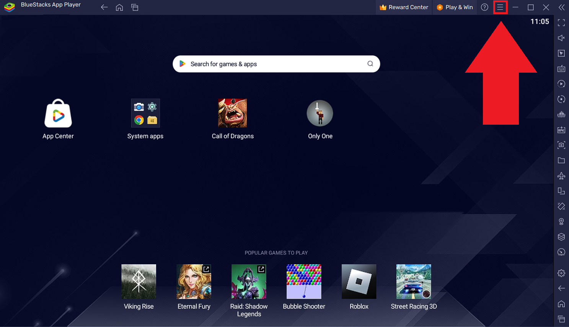This screenshot has width=569, height=327.
Task: Open the macro recorder play icon
Action: point(561,84)
